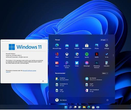Open Widgets from the taskbar
This screenshot has height=111, width=131.
79,107
